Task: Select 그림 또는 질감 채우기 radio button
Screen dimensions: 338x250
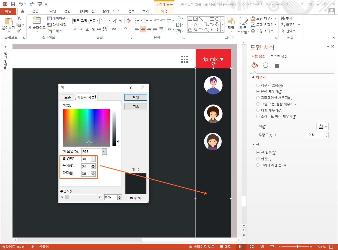Action: coord(258,104)
